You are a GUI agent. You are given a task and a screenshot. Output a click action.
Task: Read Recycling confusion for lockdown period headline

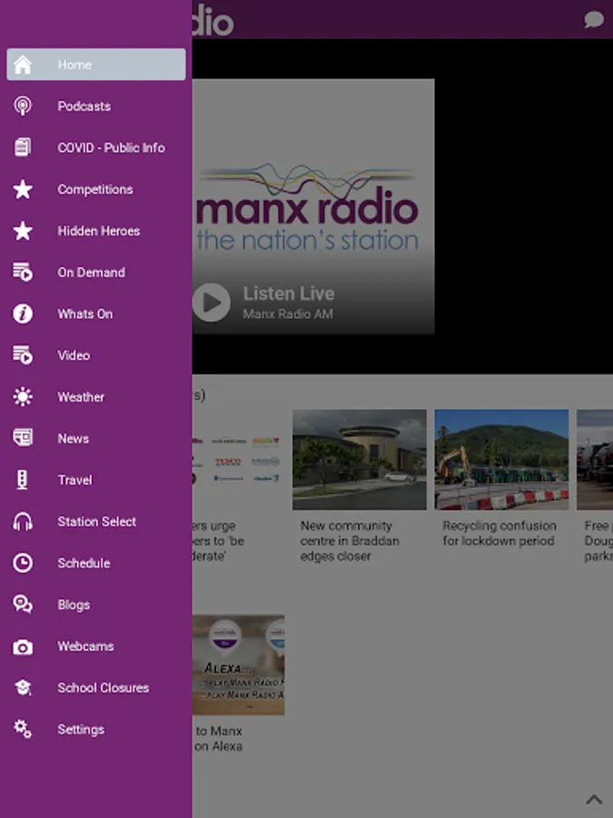(x=499, y=534)
